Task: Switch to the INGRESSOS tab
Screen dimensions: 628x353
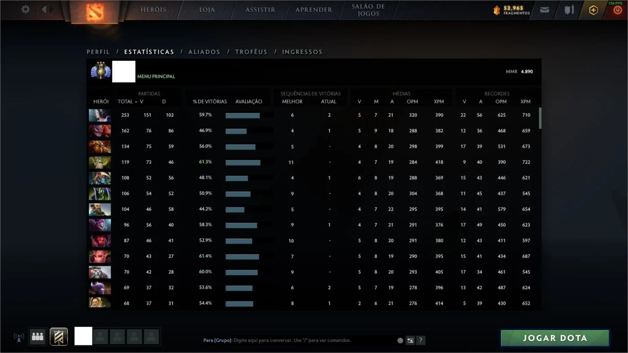Action: click(302, 52)
